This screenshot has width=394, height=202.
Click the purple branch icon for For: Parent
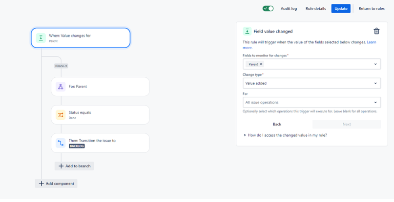click(x=61, y=87)
